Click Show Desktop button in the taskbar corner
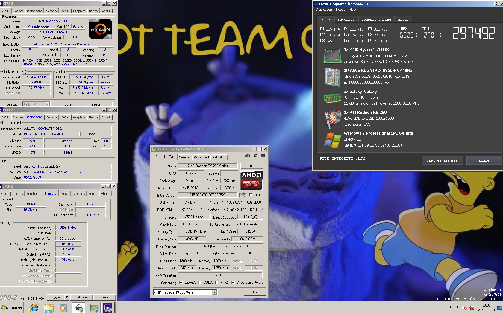This screenshot has height=314, width=503. pyautogui.click(x=500, y=308)
